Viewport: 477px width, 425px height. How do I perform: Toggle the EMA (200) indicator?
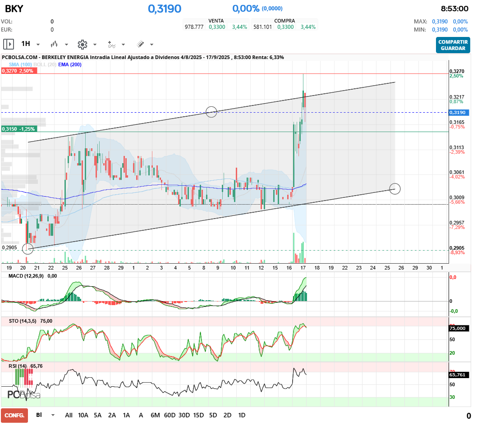(69, 65)
